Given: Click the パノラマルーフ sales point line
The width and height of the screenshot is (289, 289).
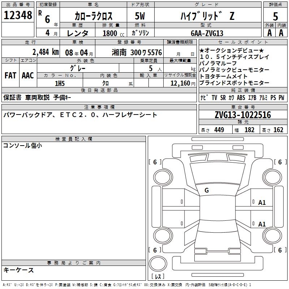Looking at the screenshot, I should [x=218, y=64].
